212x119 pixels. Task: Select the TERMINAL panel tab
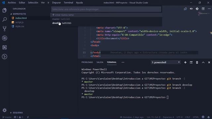pos(112,62)
